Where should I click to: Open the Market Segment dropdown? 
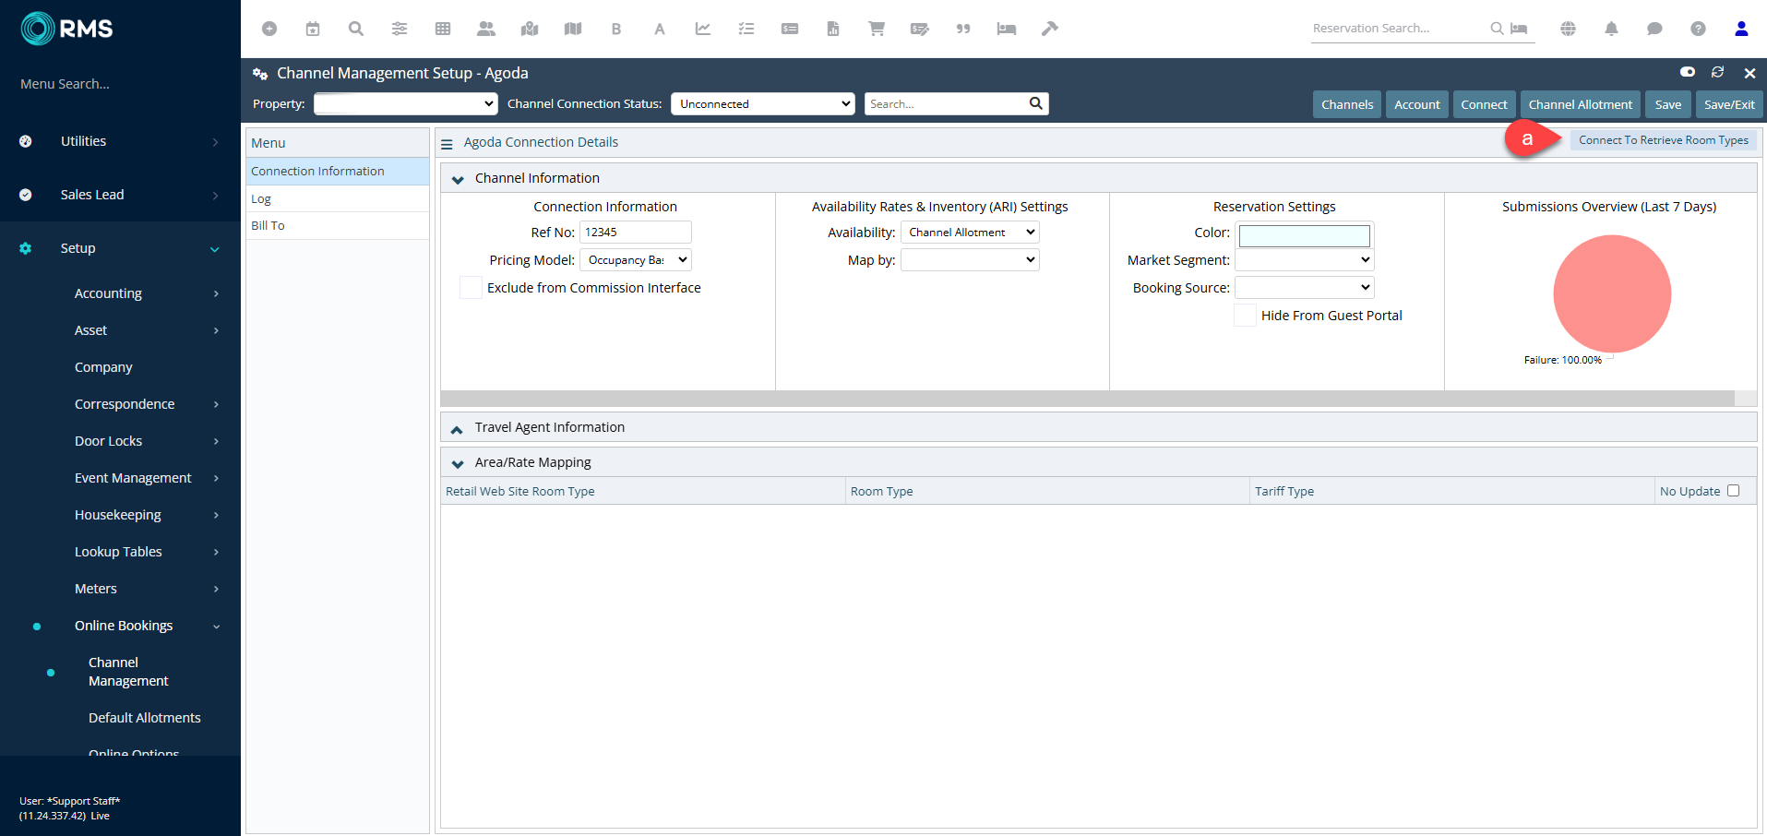(x=1305, y=260)
